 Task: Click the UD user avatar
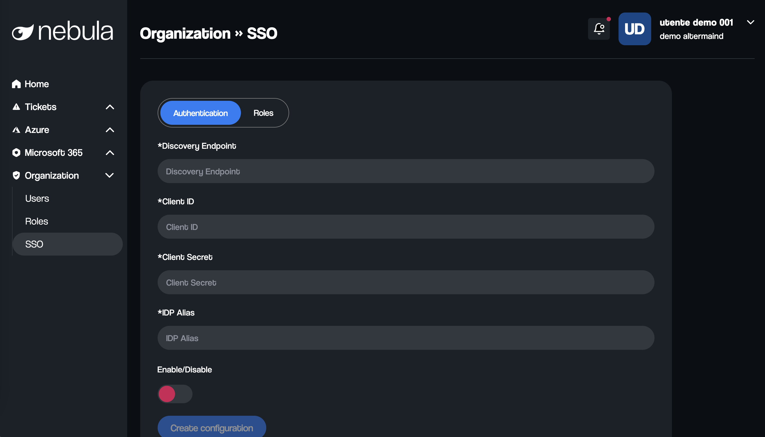(x=635, y=29)
